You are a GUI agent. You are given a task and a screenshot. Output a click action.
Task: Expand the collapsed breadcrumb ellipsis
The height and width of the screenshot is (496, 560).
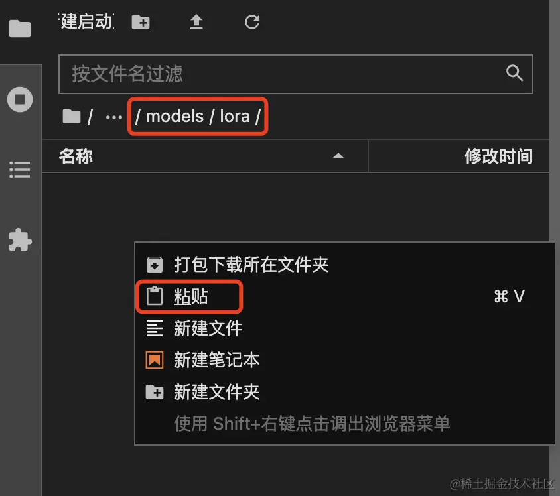(x=114, y=117)
